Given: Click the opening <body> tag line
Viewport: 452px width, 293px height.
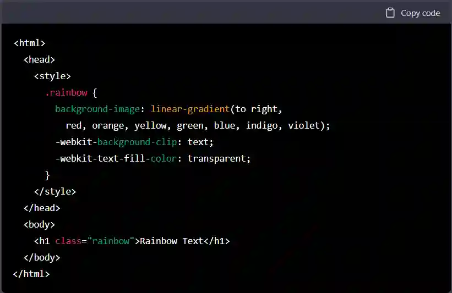Looking at the screenshot, I should [39, 225].
